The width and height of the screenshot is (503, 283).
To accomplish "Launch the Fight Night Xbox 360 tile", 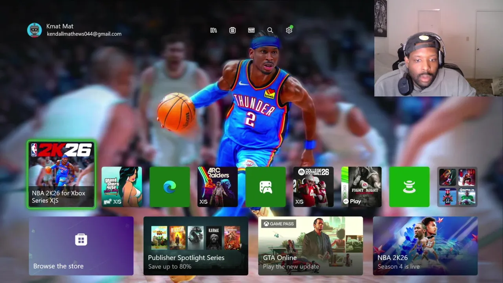I will click(362, 187).
